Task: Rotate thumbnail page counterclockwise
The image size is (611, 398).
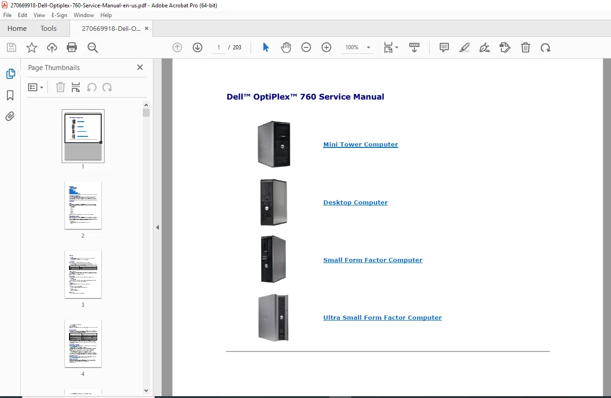Action: (92, 88)
